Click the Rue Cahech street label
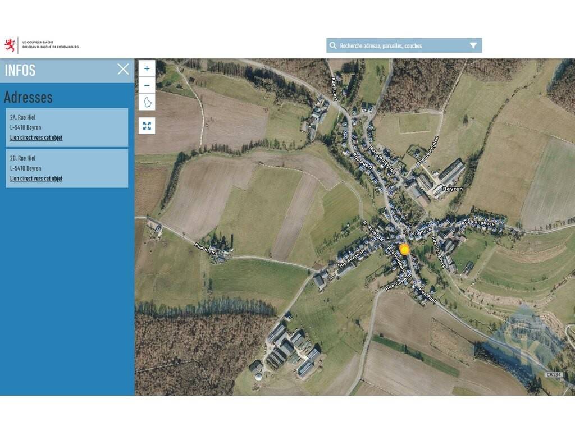 398,283
